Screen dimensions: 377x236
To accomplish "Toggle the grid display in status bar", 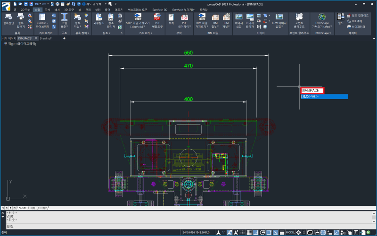I will tap(249, 232).
